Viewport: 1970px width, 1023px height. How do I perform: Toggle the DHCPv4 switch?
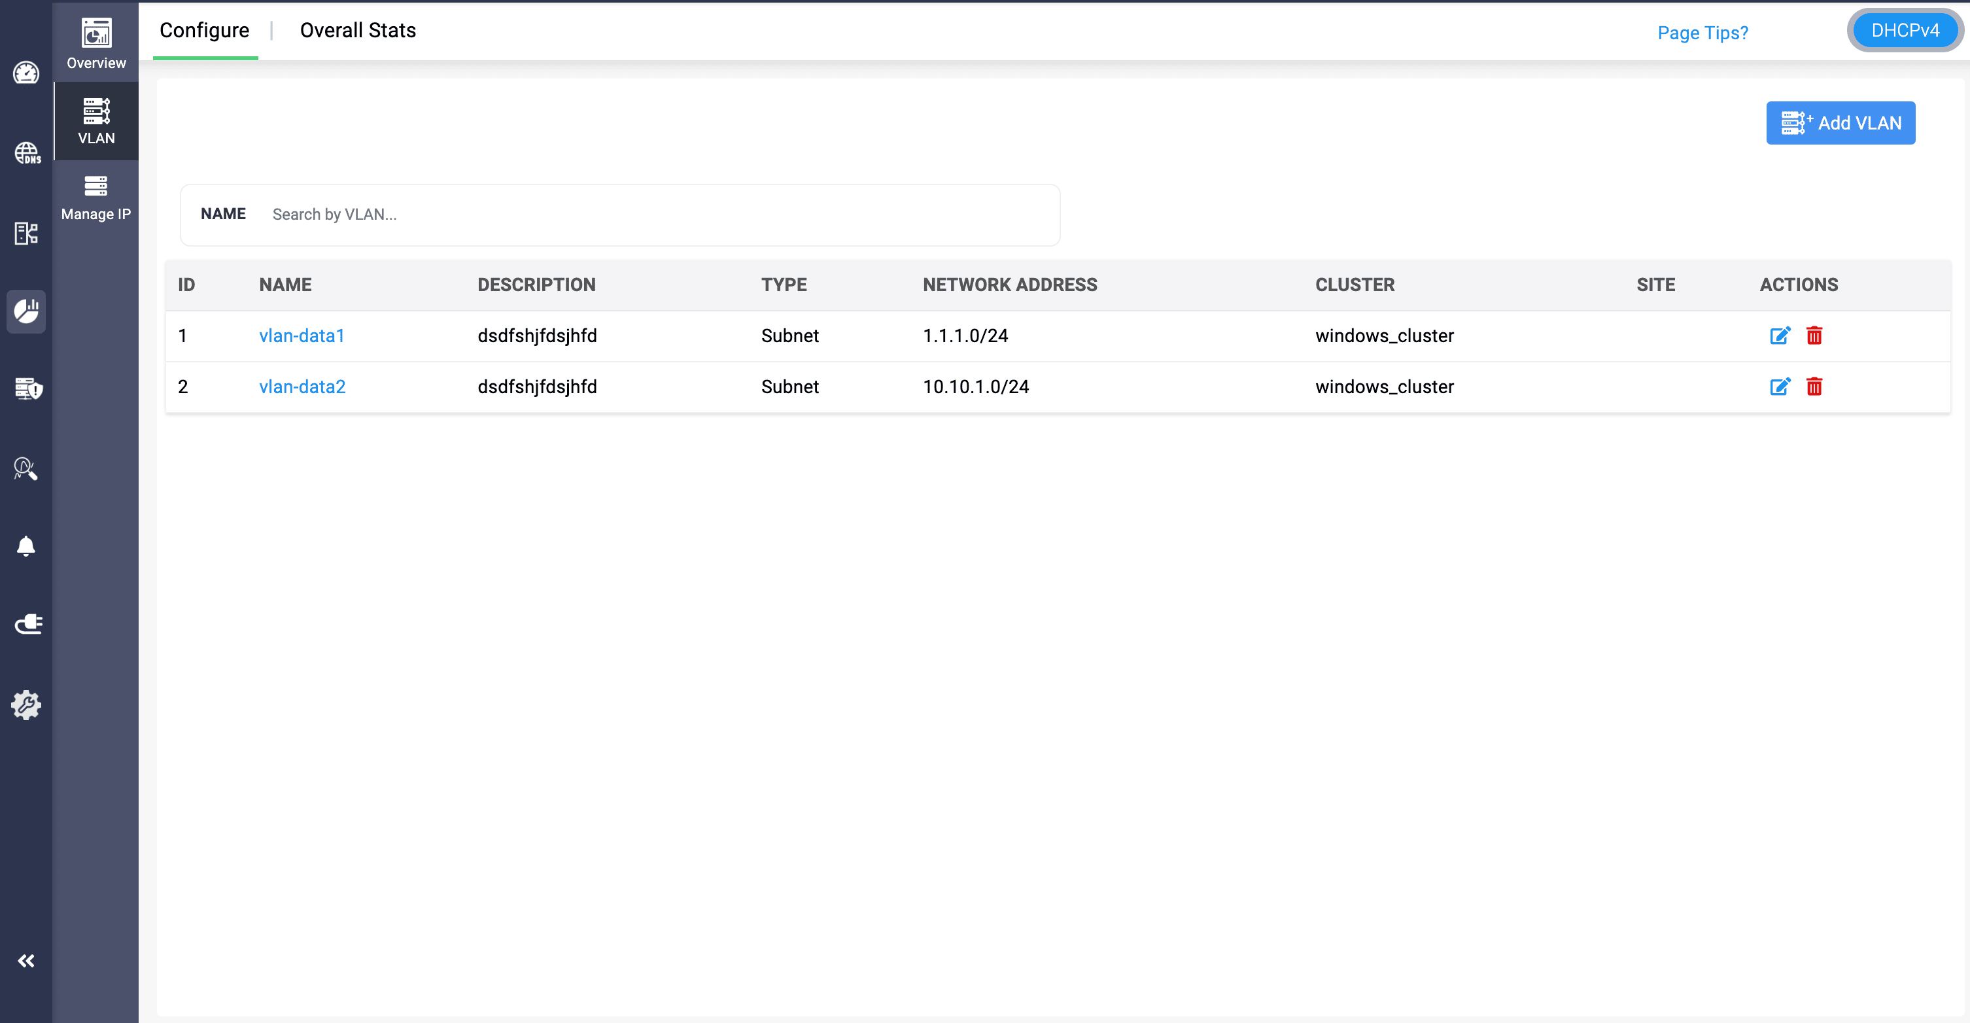point(1904,31)
